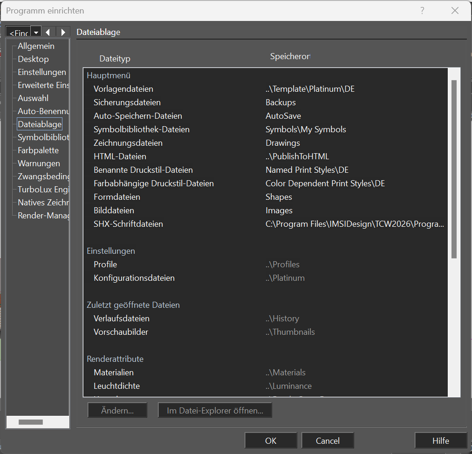Open the TurboLux Engine category
The width and height of the screenshot is (472, 454).
[43, 190]
